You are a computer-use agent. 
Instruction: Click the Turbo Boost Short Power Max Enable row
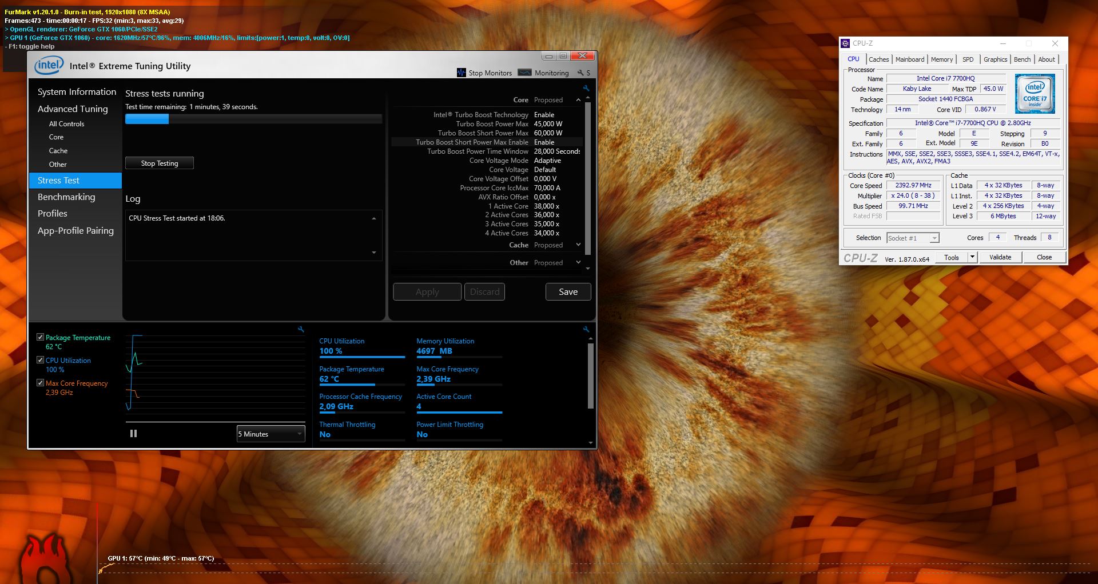487,142
